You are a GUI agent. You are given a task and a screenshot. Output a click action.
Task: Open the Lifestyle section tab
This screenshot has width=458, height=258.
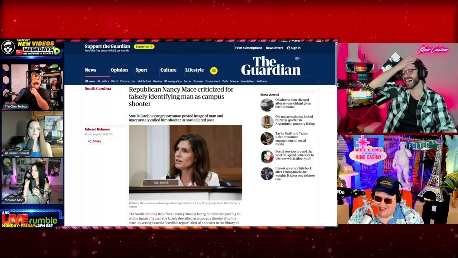pos(194,70)
